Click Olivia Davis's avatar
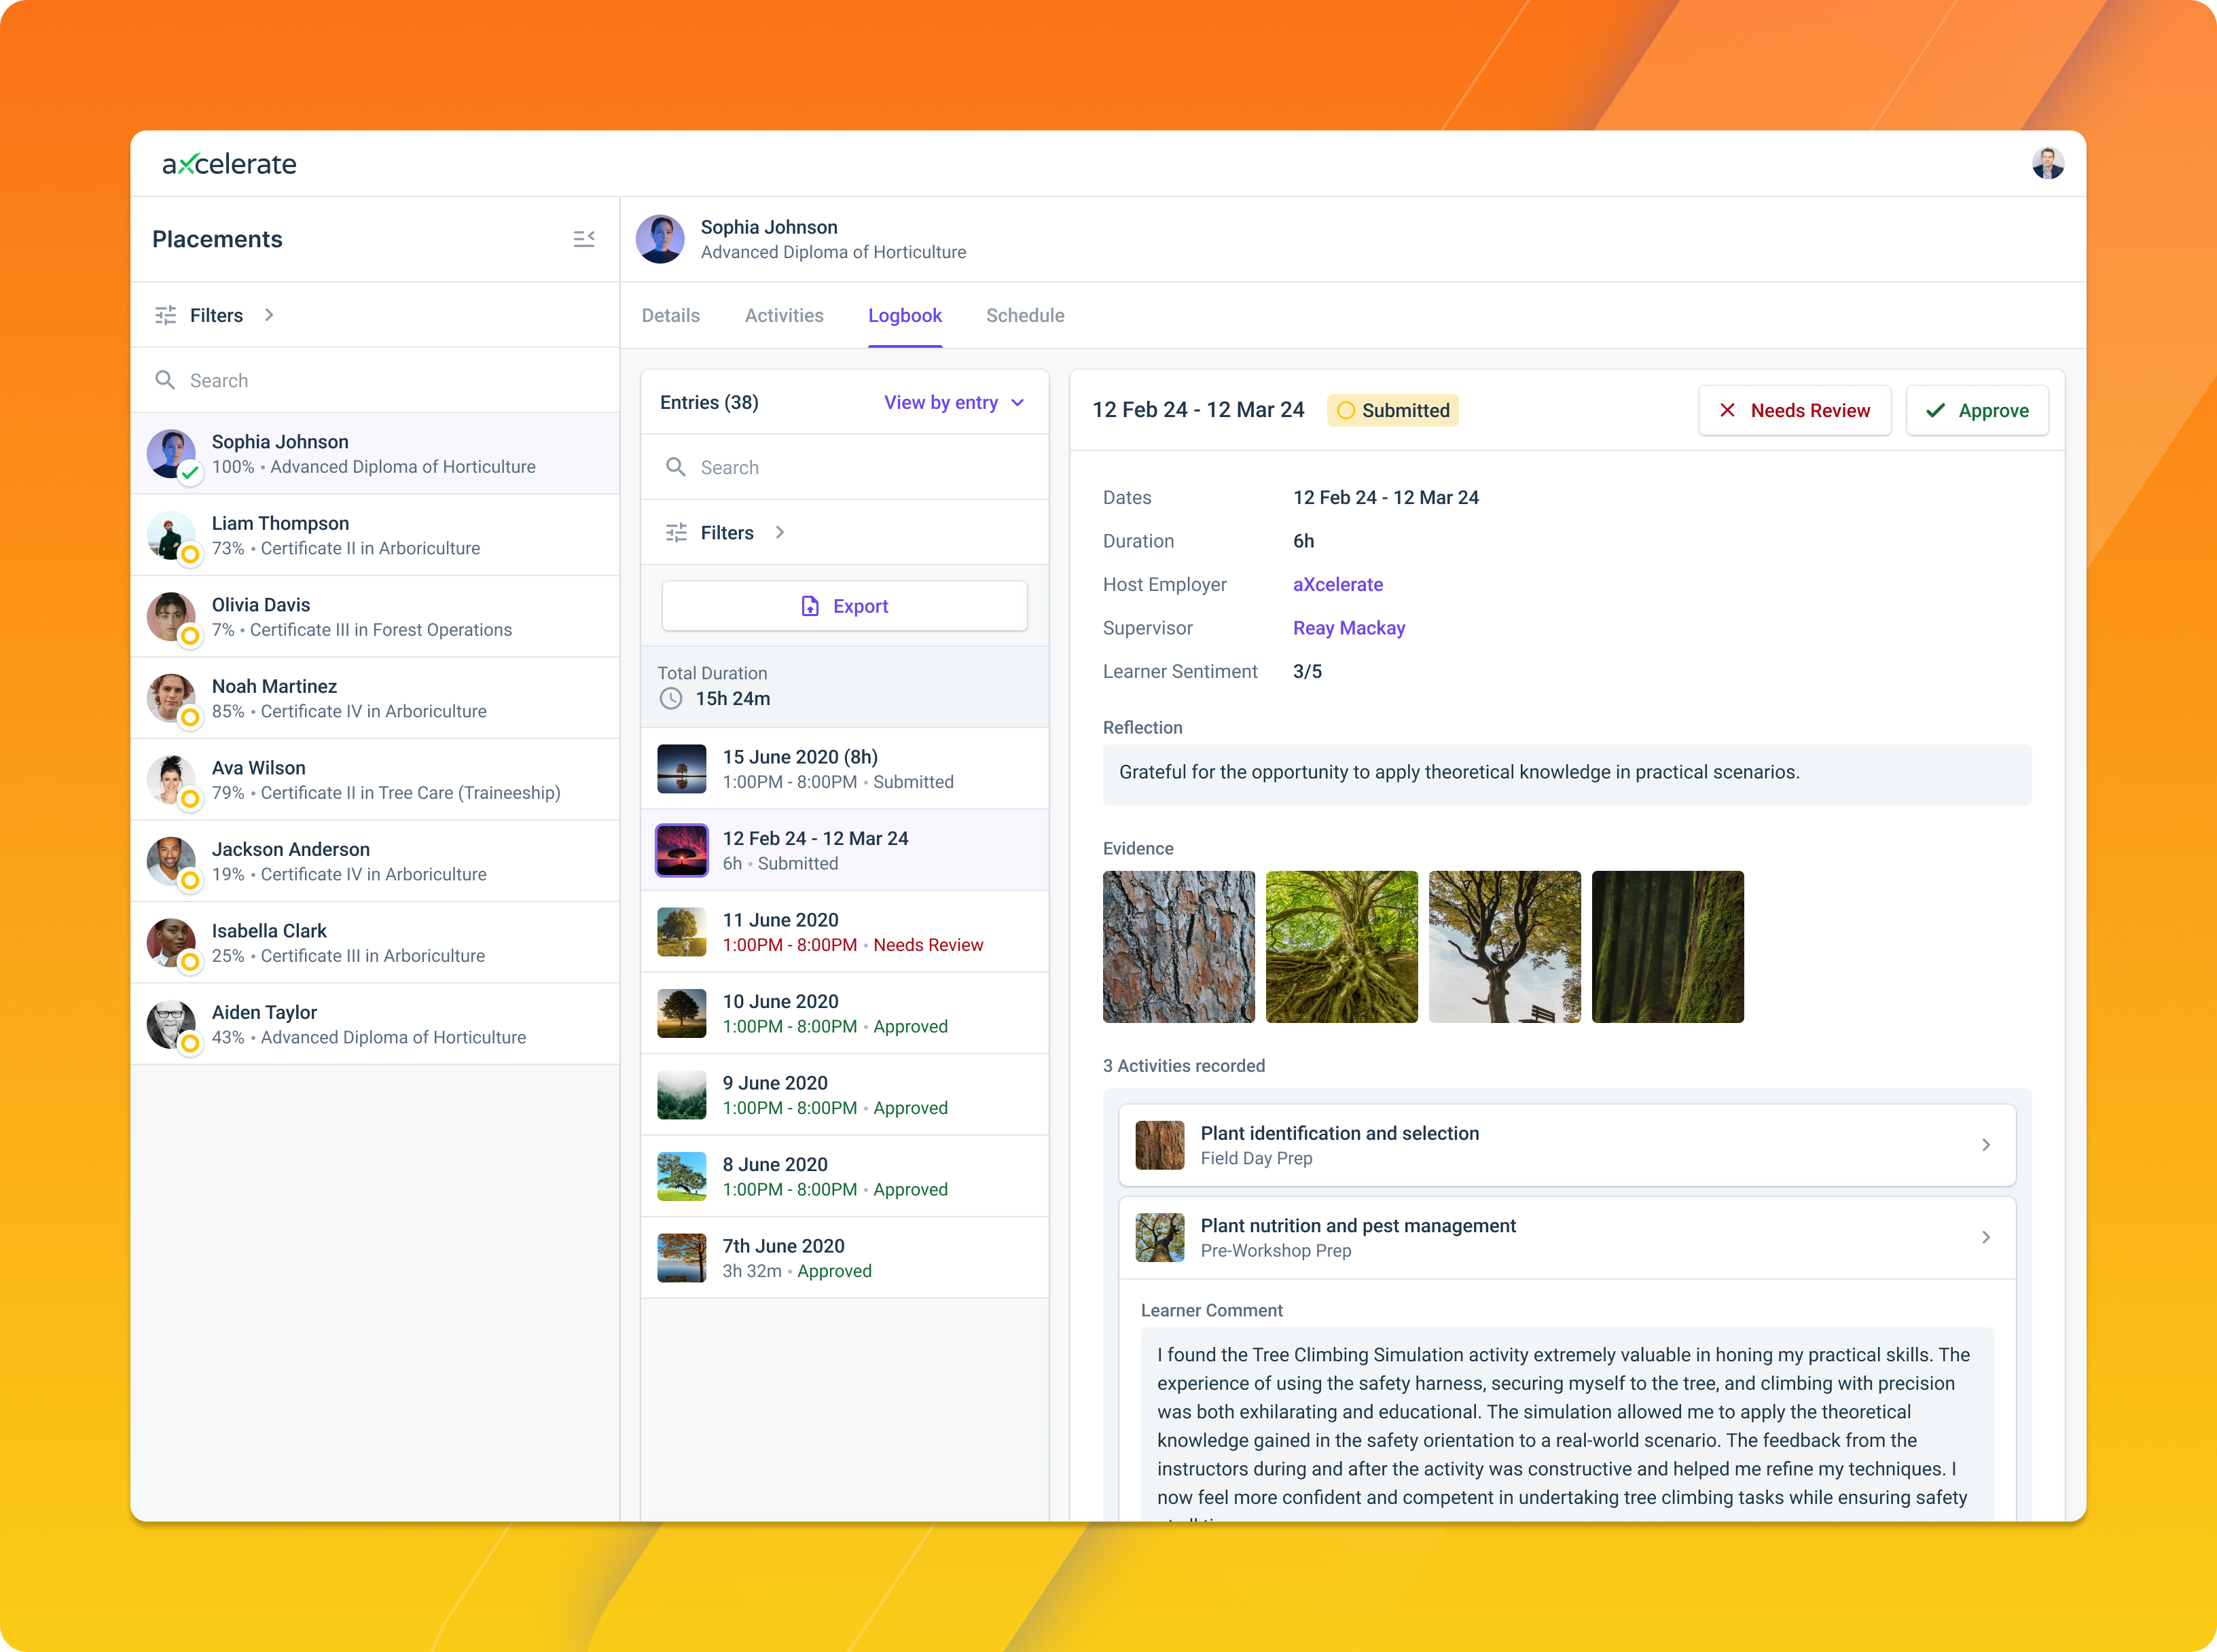This screenshot has width=2217, height=1652. click(x=171, y=617)
